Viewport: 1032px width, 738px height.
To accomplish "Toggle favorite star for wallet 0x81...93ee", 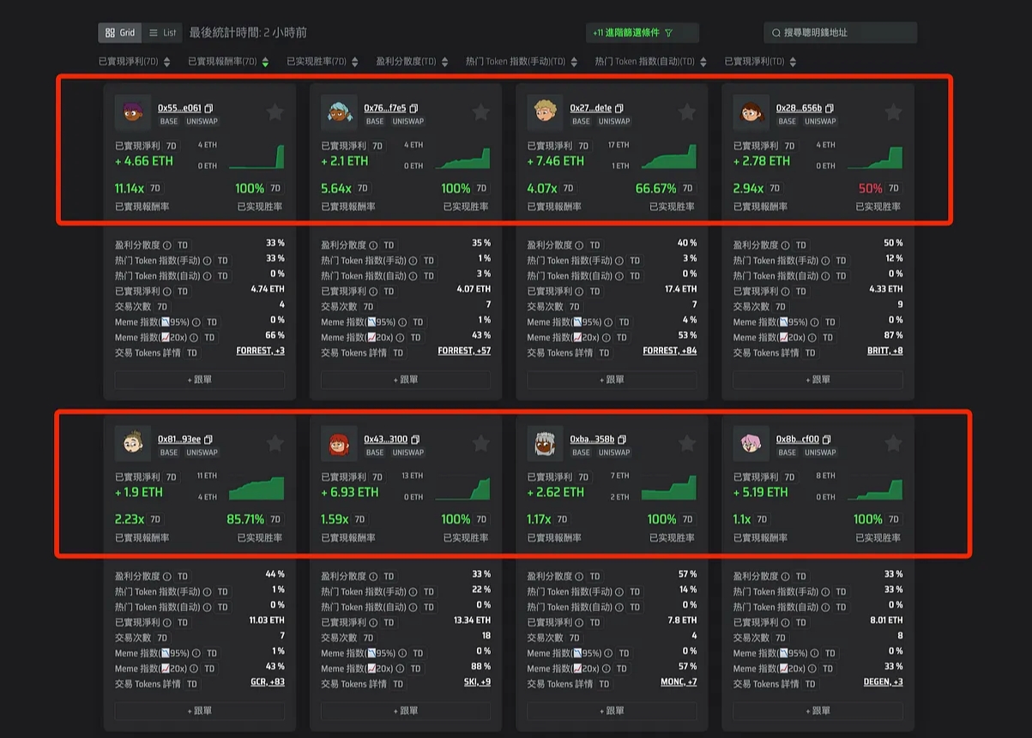I will pos(275,443).
